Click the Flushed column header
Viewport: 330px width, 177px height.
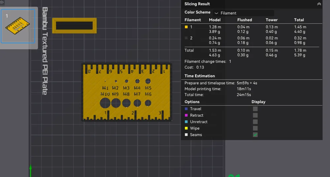pos(245,20)
